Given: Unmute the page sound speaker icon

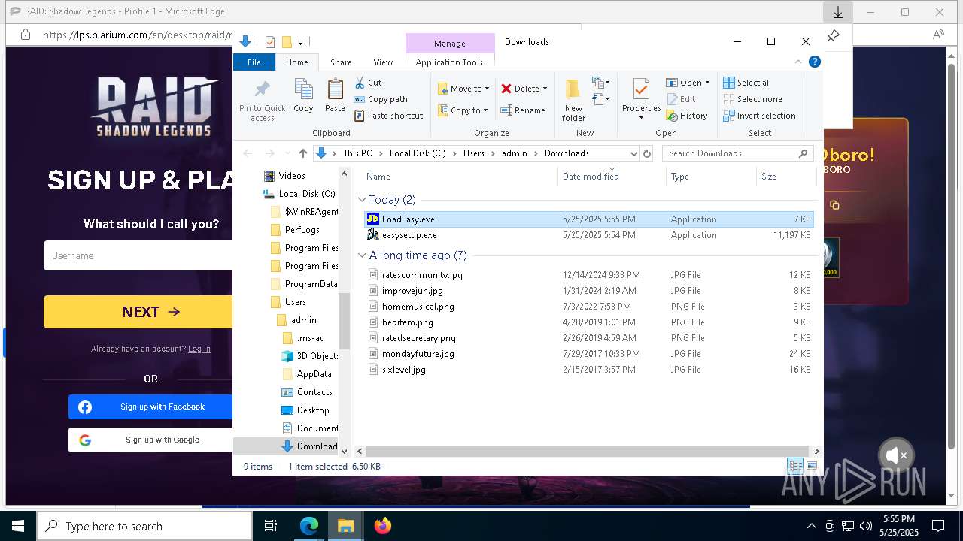Looking at the screenshot, I should tap(895, 455).
